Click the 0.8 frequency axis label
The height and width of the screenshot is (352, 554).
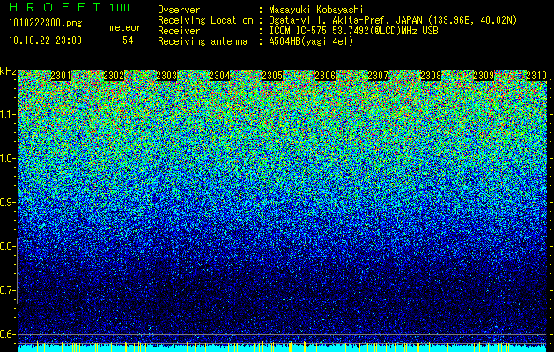[8, 246]
